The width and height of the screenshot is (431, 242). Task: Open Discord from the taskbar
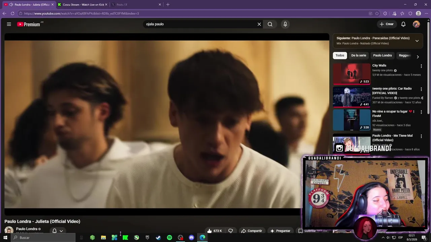(x=192, y=238)
